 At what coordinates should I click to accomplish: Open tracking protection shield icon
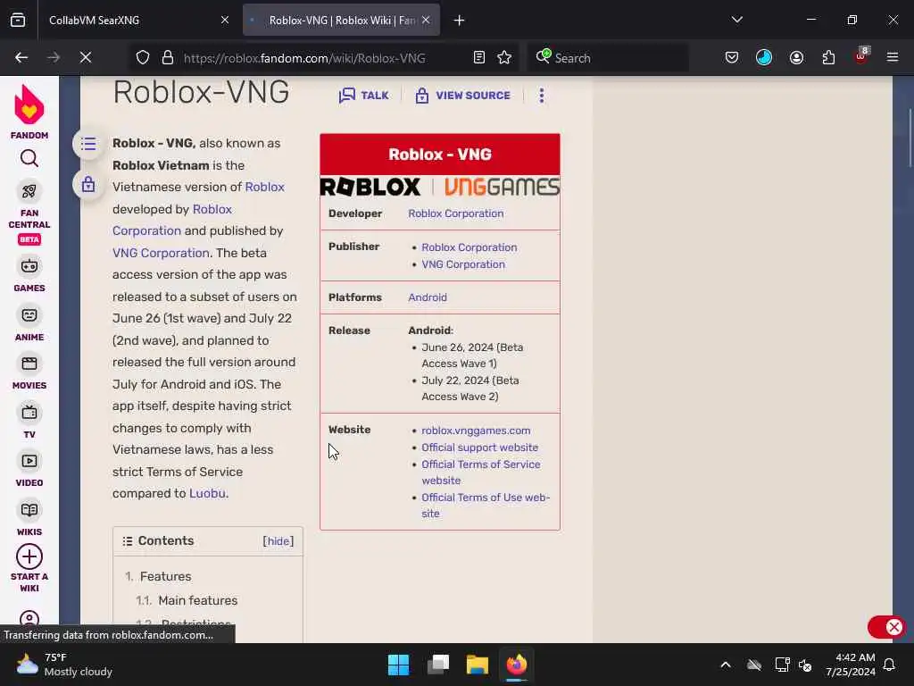pyautogui.click(x=143, y=58)
